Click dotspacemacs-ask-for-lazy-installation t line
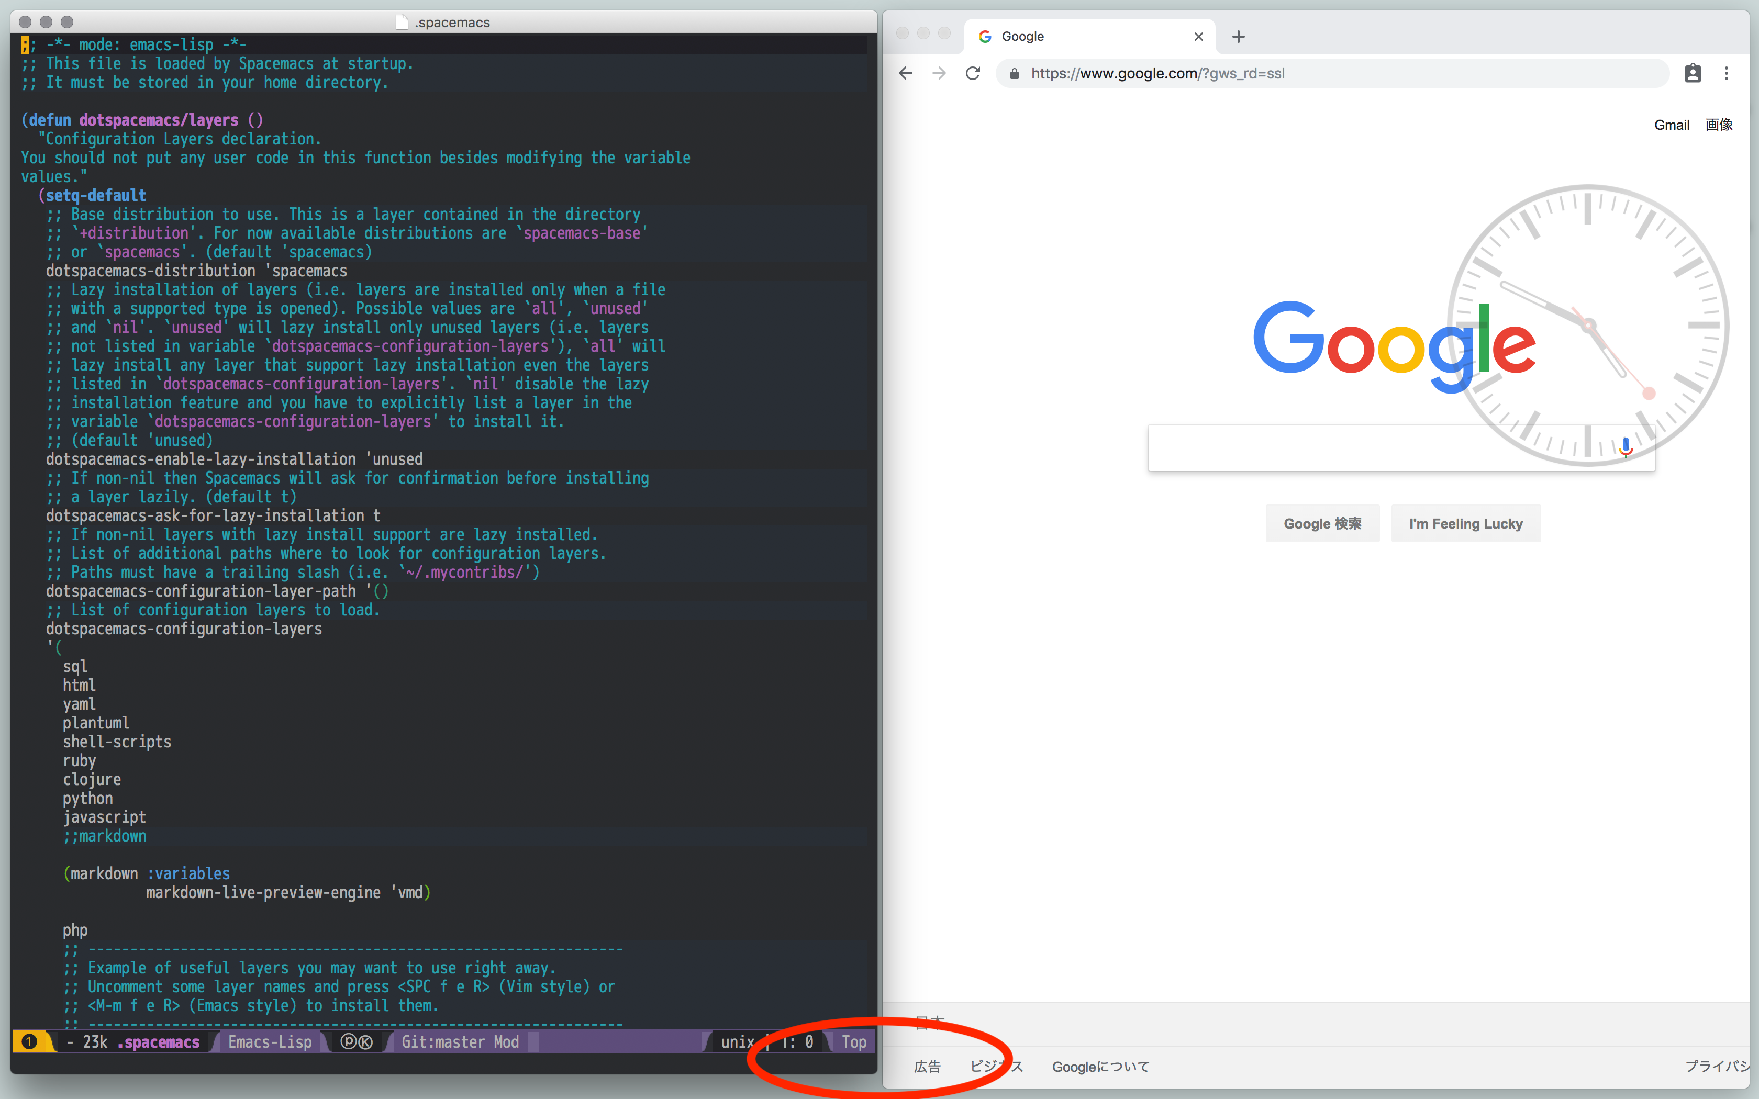Image resolution: width=1759 pixels, height=1099 pixels. [x=213, y=515]
